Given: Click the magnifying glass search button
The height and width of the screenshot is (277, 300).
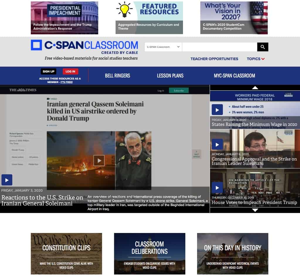Looking at the screenshot, I should 262,47.
